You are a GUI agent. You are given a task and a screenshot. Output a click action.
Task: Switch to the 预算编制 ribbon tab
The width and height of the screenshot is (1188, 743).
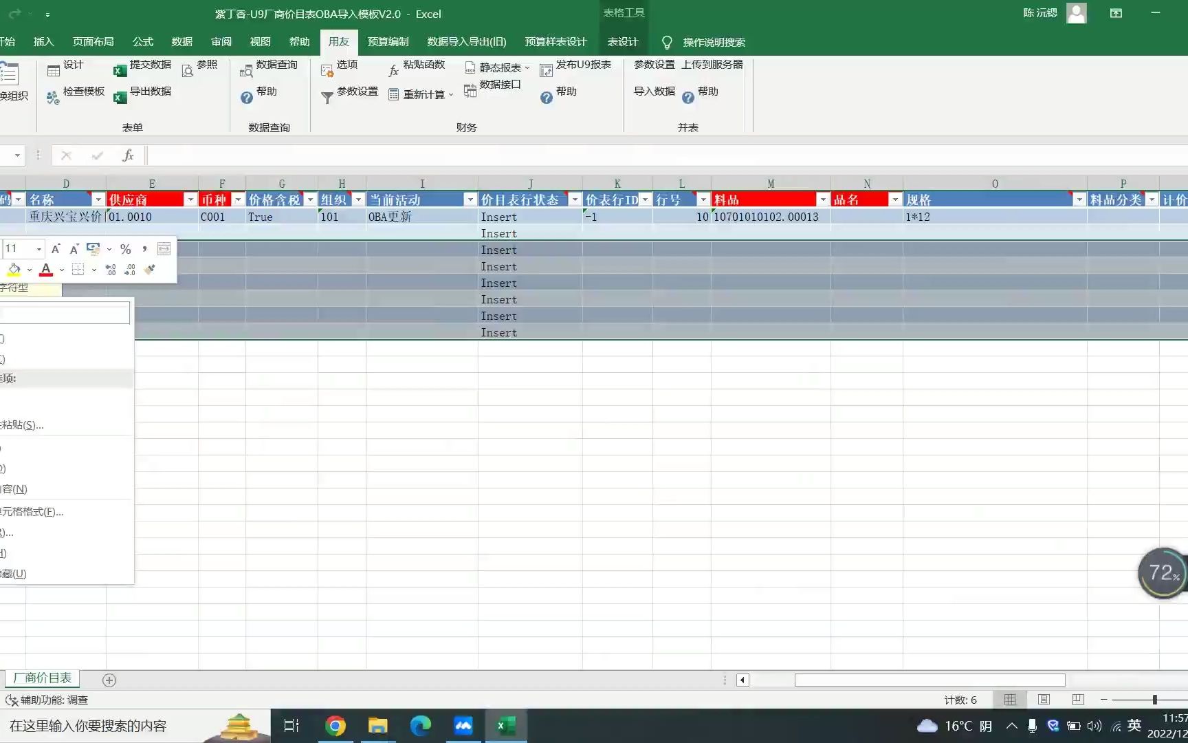(x=388, y=42)
